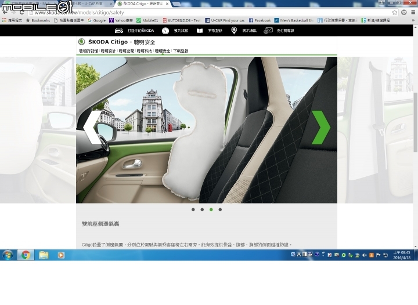This screenshot has height=305, width=418.
Task: Open the 聰明安全 section tab
Action: (163, 51)
